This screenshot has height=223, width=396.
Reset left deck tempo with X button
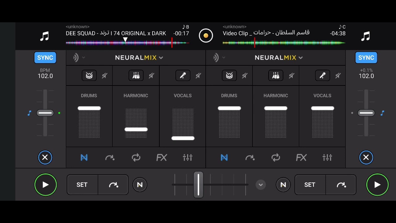coord(45,157)
